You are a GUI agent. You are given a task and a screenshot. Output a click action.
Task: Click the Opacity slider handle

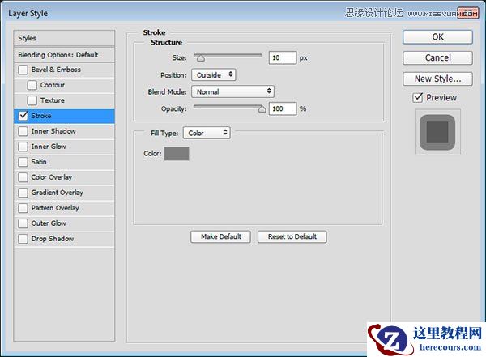tap(262, 109)
